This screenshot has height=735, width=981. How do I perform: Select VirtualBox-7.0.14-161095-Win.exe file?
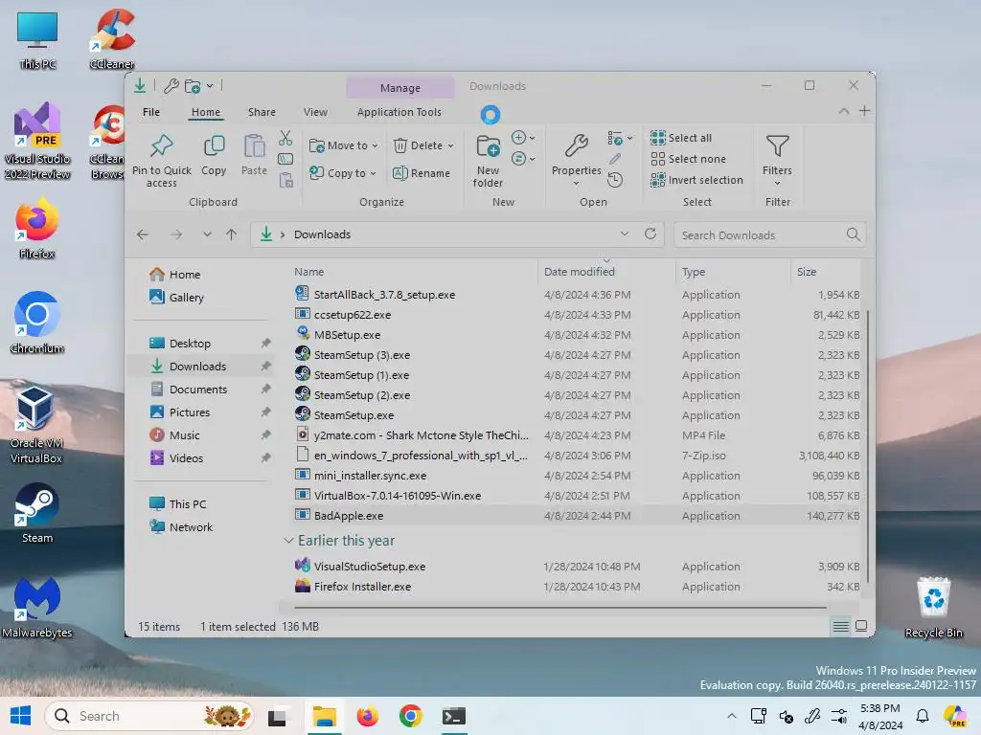[576, 496]
